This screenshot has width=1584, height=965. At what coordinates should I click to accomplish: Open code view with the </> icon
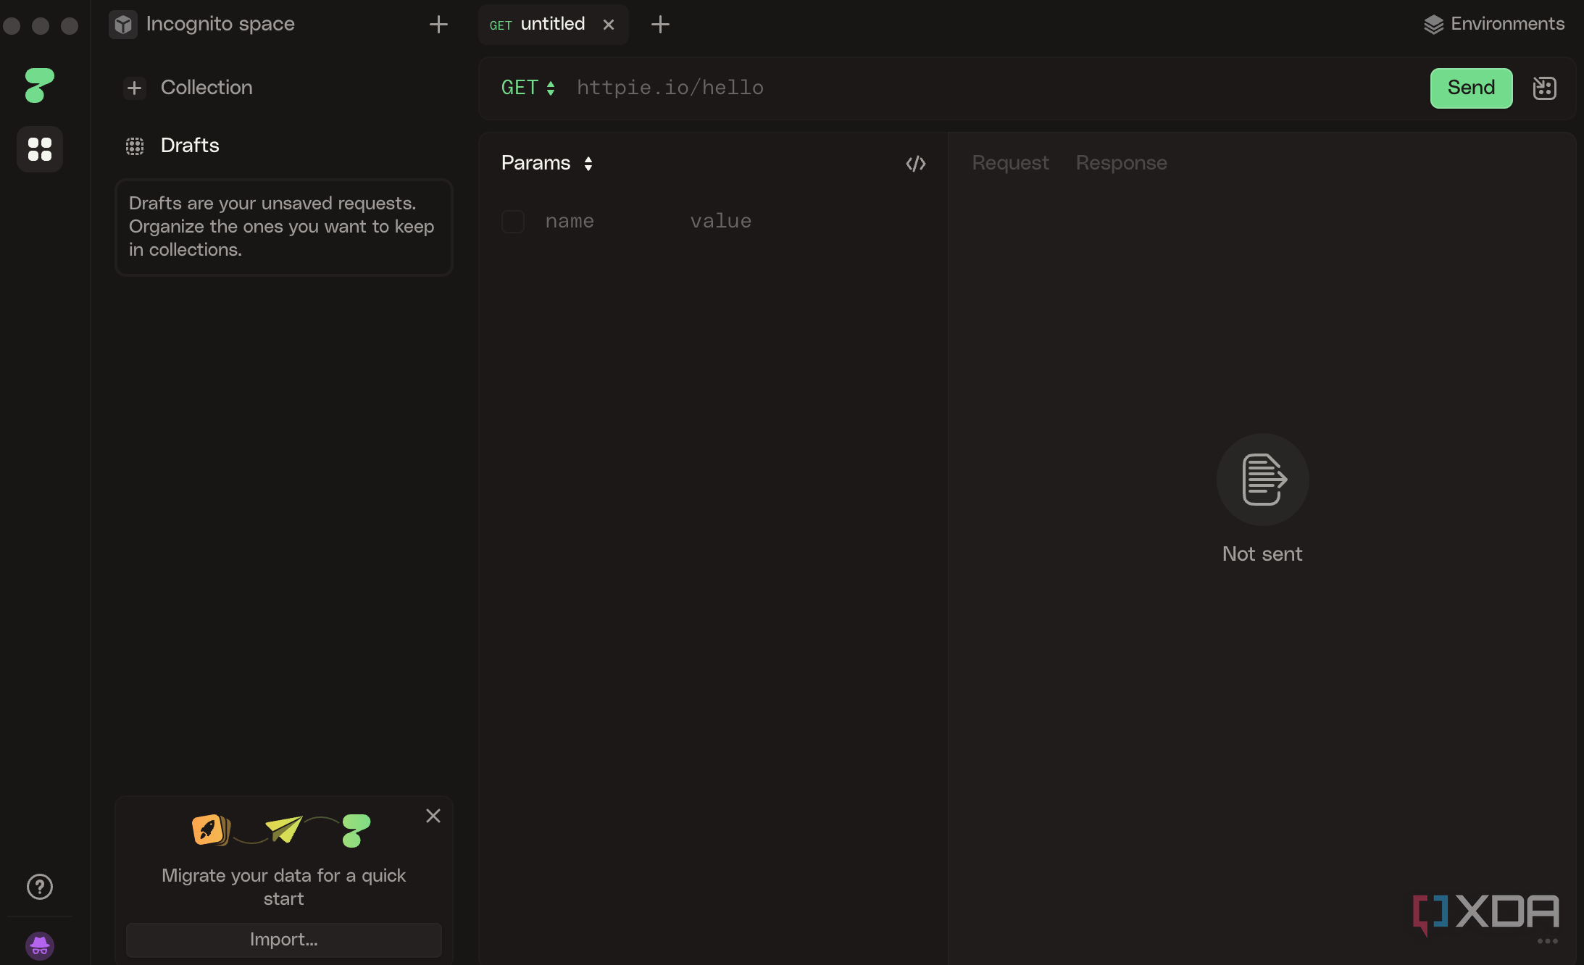[x=915, y=163]
